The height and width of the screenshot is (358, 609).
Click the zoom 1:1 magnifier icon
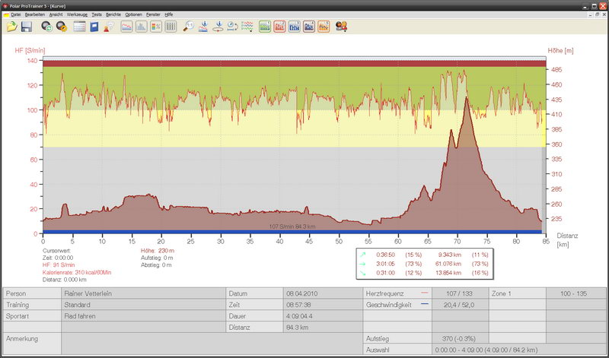tap(188, 27)
